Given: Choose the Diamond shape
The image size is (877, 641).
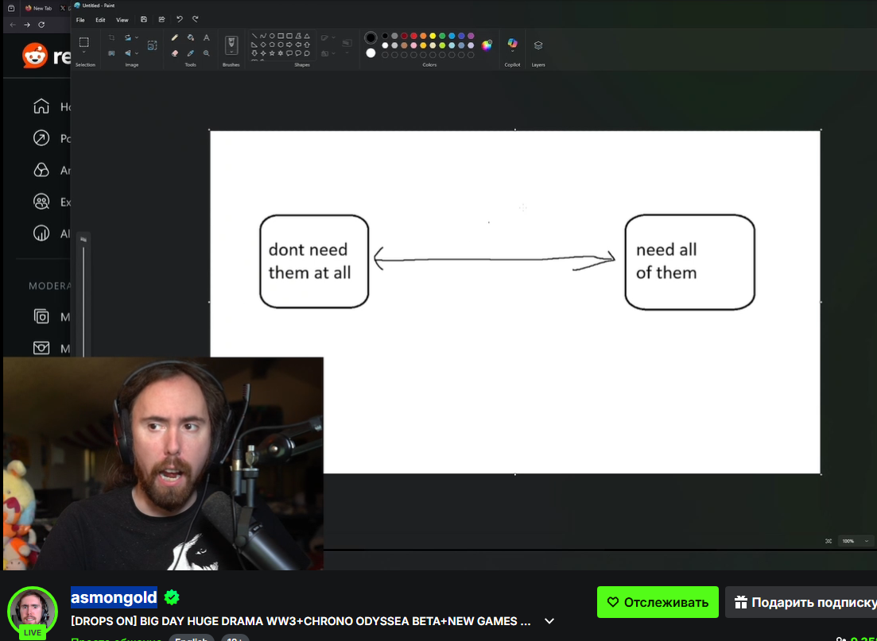Looking at the screenshot, I should coord(263,44).
